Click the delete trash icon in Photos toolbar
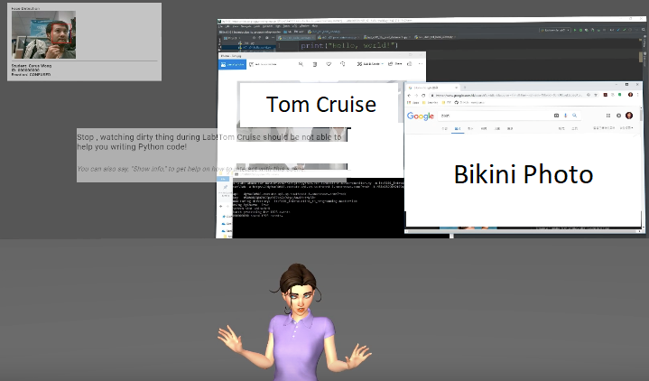Viewport: 649px width, 381px height. pos(315,64)
